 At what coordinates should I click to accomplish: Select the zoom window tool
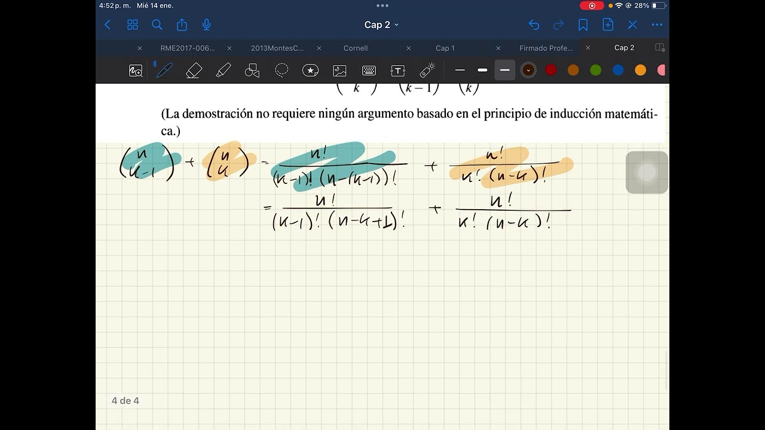(136, 70)
